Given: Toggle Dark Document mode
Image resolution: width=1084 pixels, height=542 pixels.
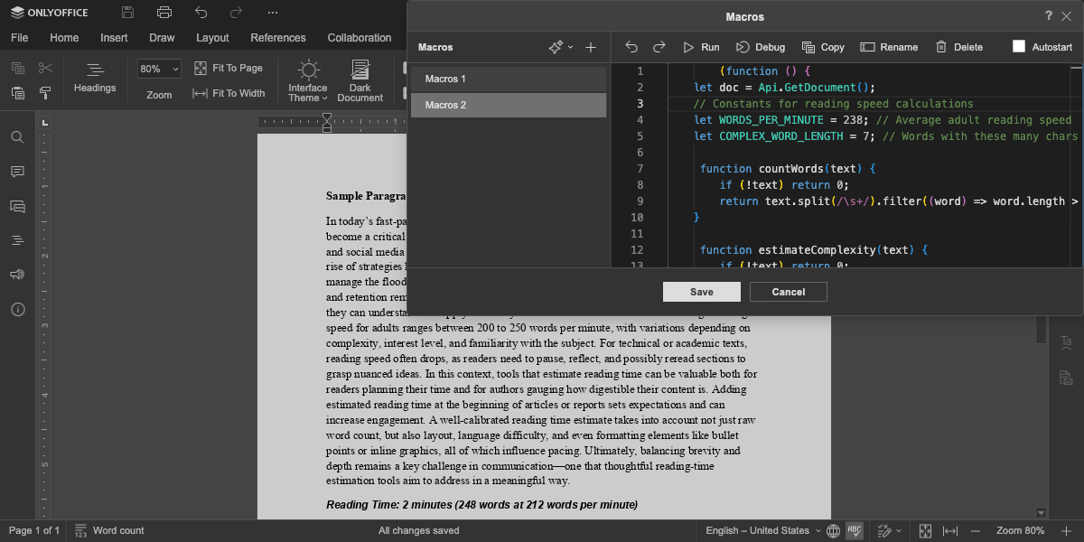Looking at the screenshot, I should coord(360,80).
